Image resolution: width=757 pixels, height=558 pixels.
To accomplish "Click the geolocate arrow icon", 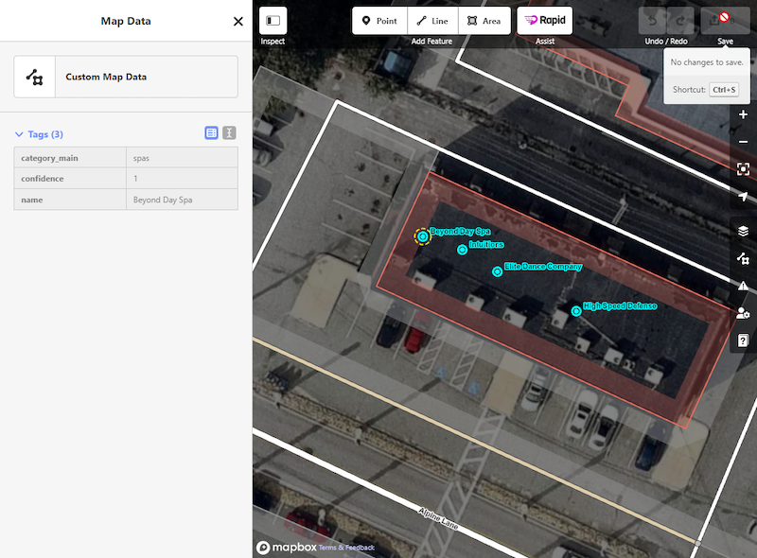I will click(743, 197).
